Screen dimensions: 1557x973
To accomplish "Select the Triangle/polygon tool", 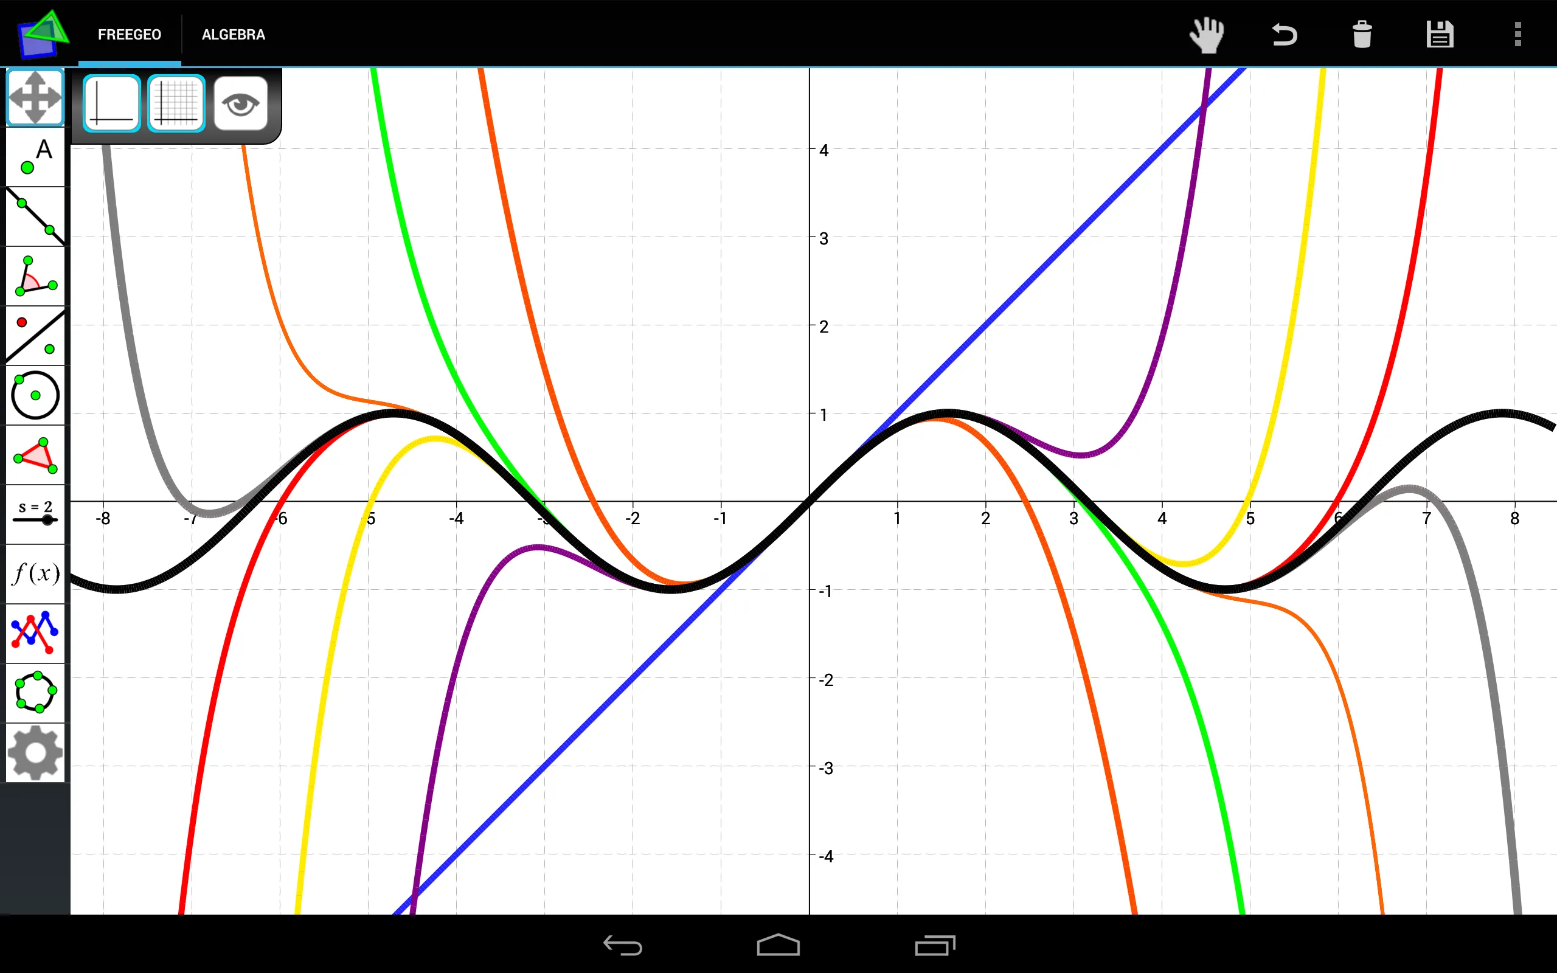I will coord(35,454).
